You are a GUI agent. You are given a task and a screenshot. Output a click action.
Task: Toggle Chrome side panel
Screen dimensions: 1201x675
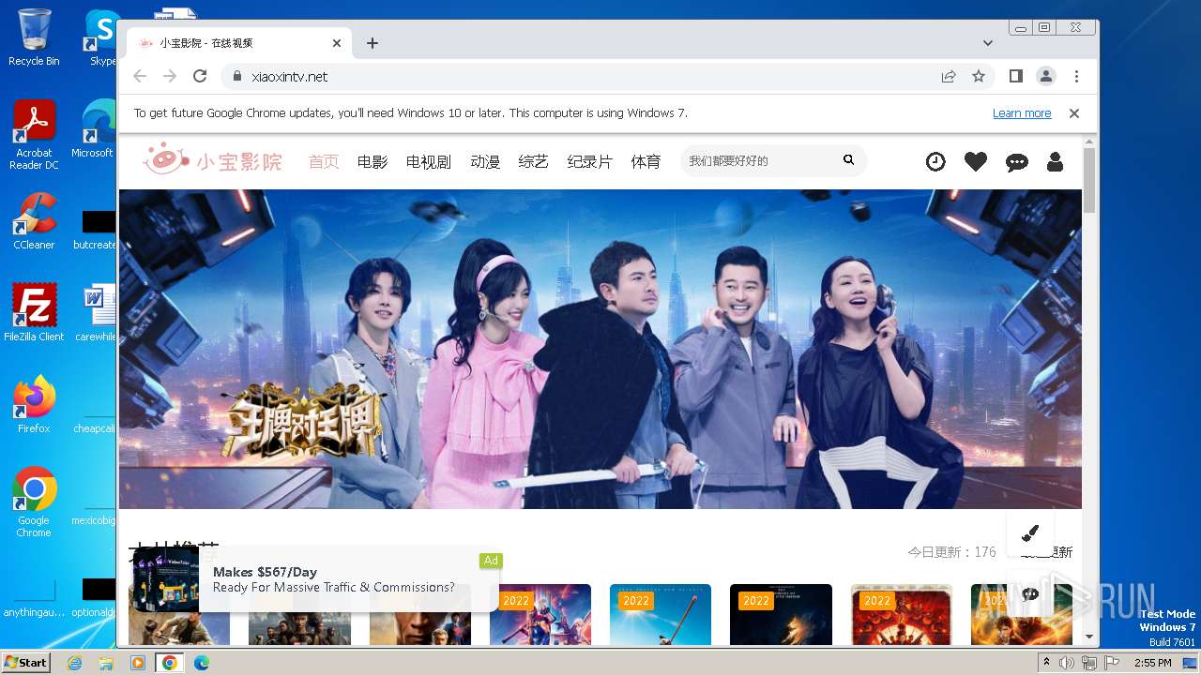[1015, 76]
